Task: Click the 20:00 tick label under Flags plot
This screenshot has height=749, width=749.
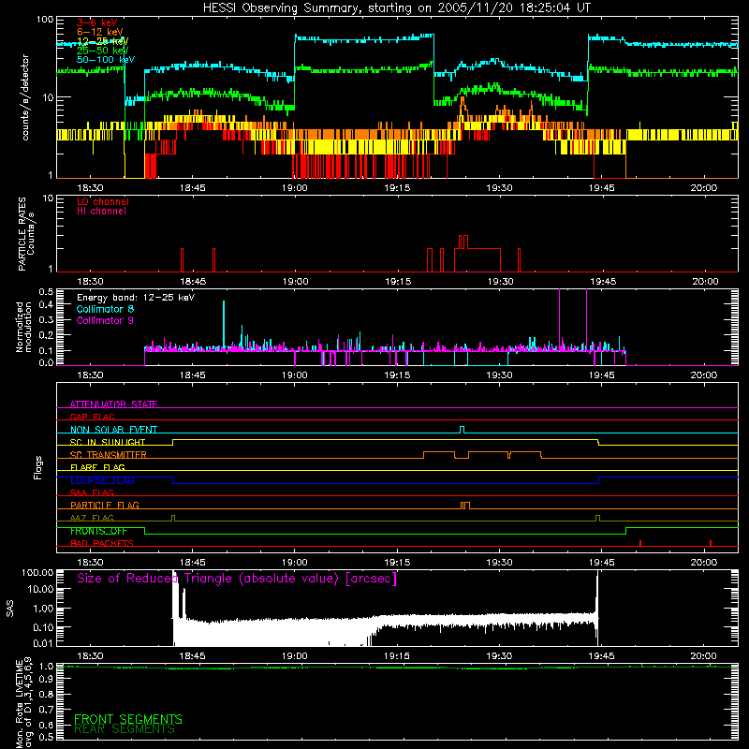Action: 704,563
